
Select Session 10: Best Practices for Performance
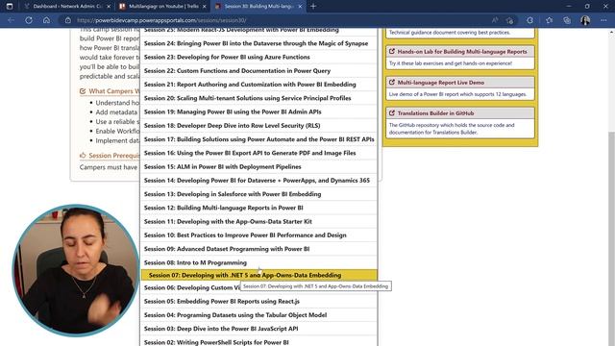coord(258,235)
